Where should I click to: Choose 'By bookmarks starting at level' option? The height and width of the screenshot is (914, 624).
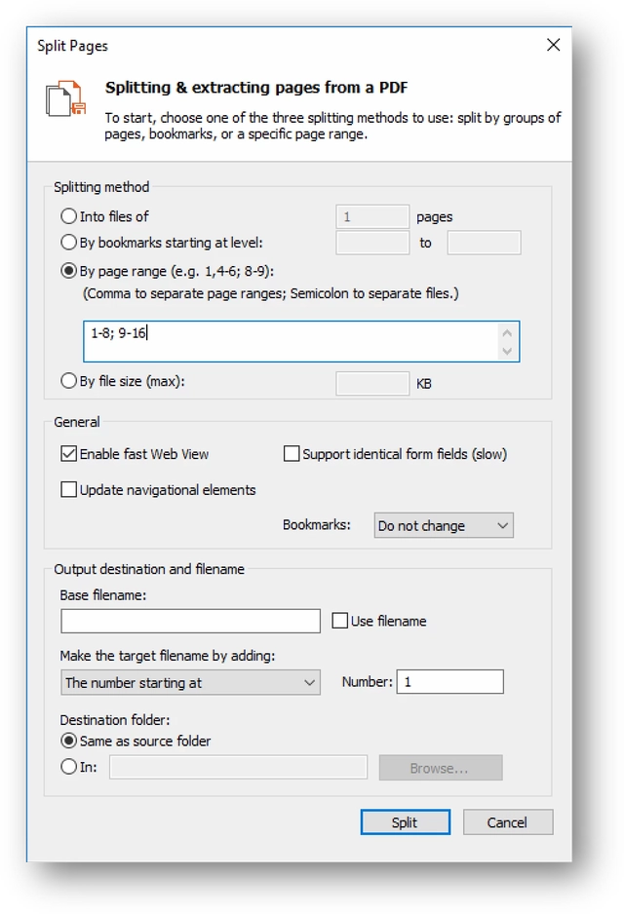point(69,243)
